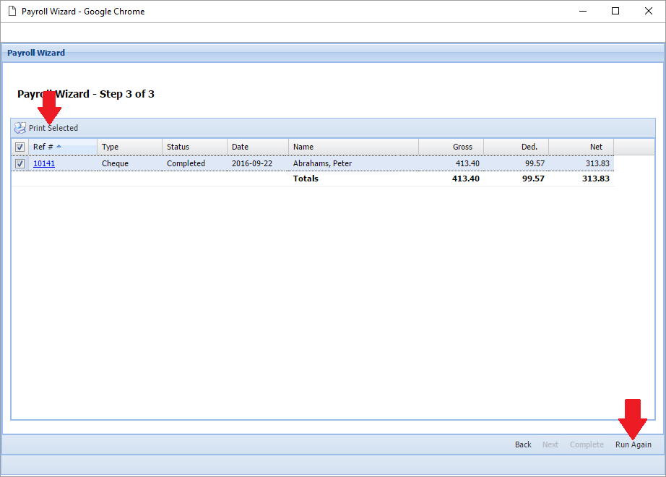
Task: Click the Print Selected label
Action: click(x=53, y=128)
